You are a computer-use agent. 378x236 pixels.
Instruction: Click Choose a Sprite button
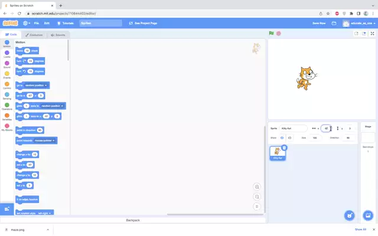tap(349, 215)
